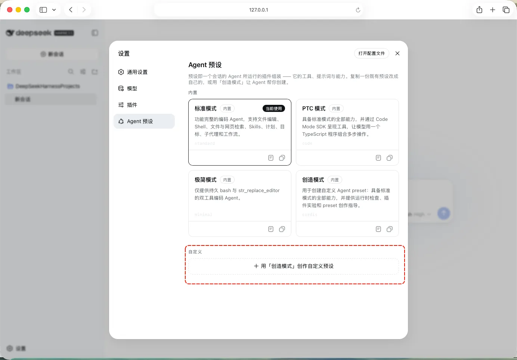Open 通用设置 settings section
Screen dimensions: 517x360
click(144, 72)
